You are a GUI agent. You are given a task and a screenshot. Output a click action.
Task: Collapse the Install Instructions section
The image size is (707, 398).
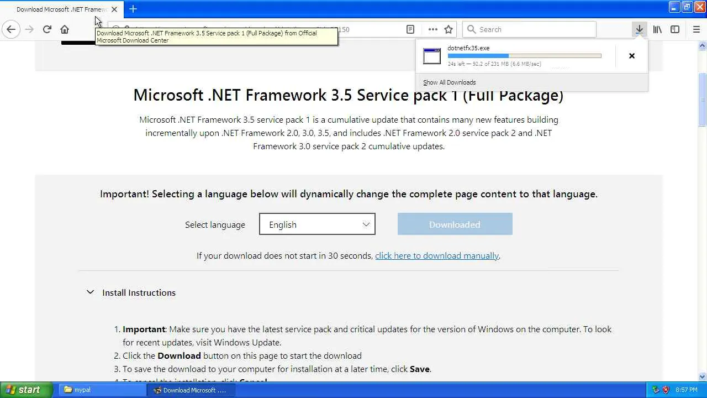[x=91, y=292]
